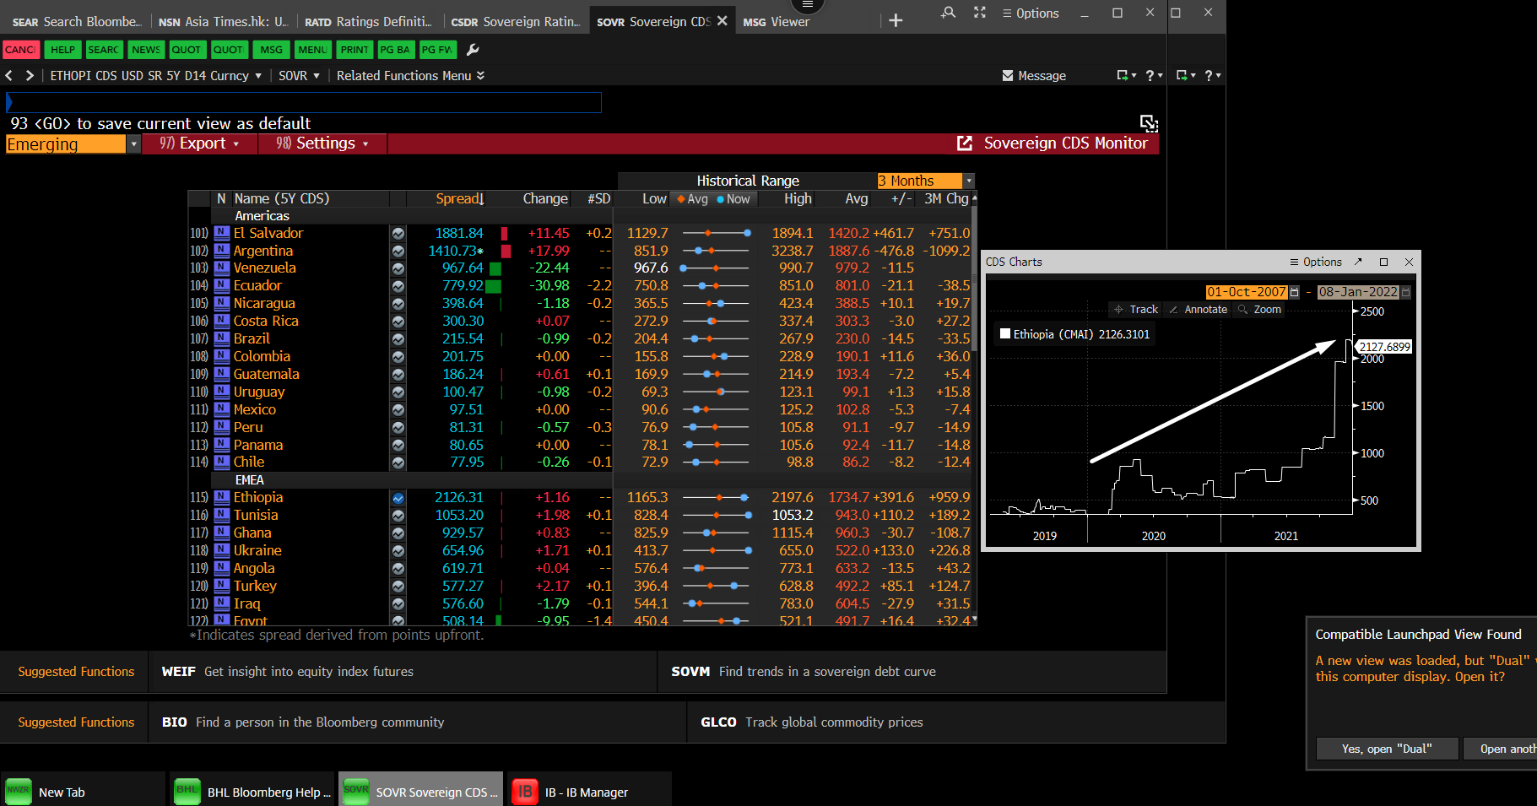Click the resize window icon above monitor header
Viewport: 1537px width, 806px height.
1149,123
